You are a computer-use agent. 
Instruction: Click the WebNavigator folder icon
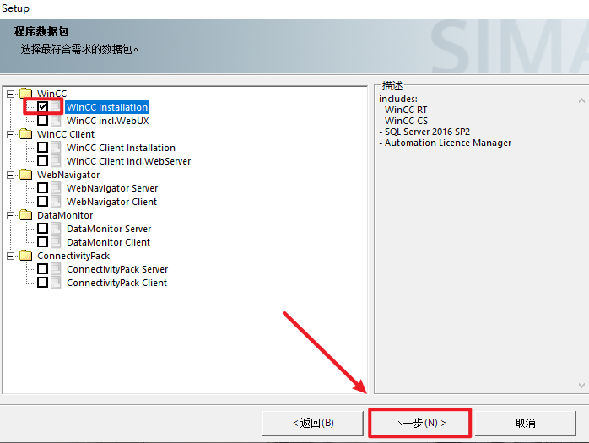point(25,175)
